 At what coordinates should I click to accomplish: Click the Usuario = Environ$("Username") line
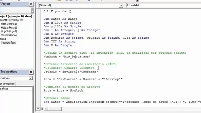72,72
